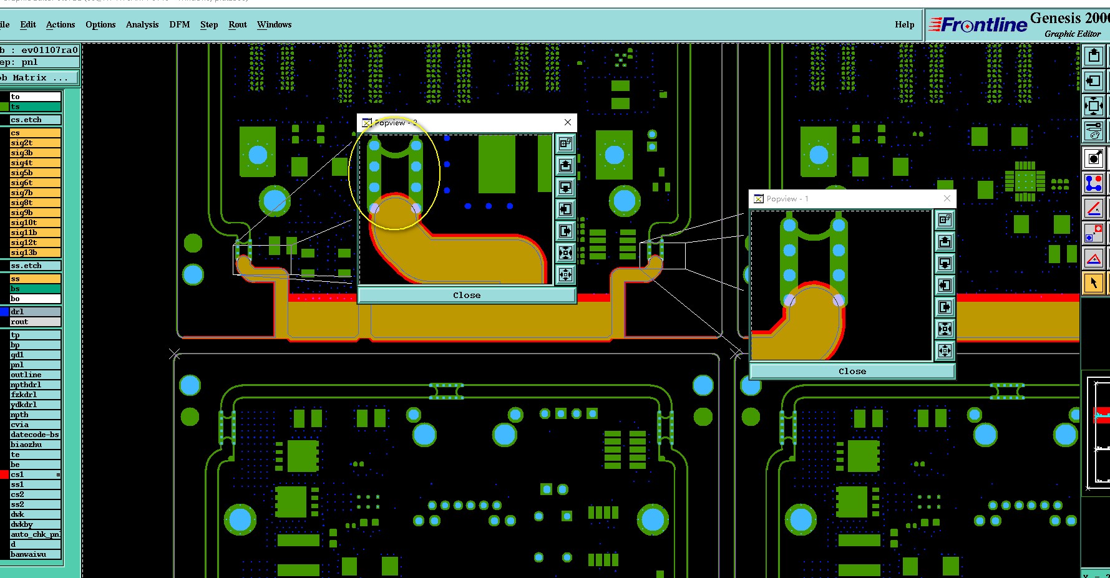The image size is (1110, 578).
Task: Click Close button in Popview 2
Action: click(x=467, y=295)
